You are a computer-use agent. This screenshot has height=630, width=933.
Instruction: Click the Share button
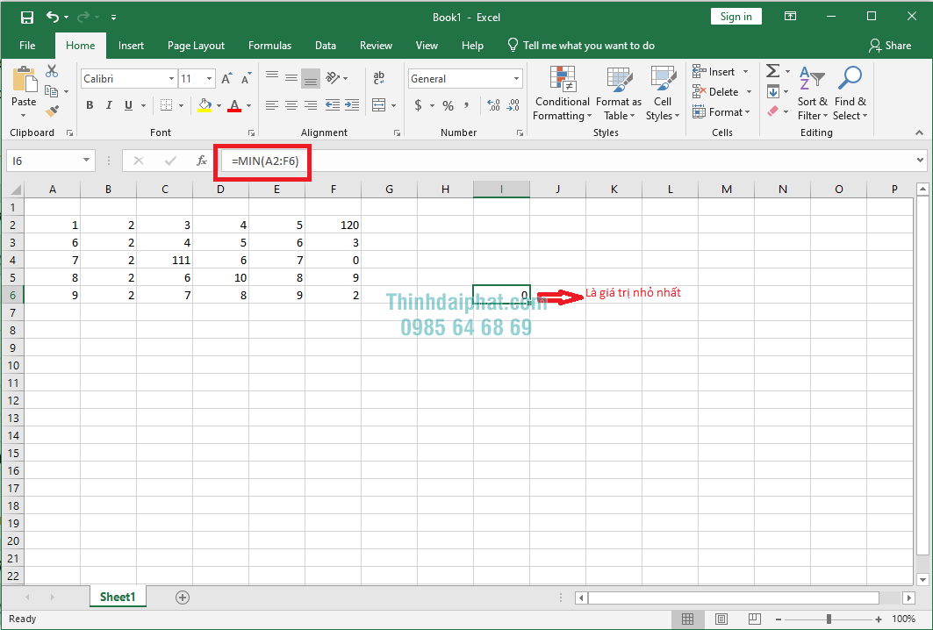890,46
